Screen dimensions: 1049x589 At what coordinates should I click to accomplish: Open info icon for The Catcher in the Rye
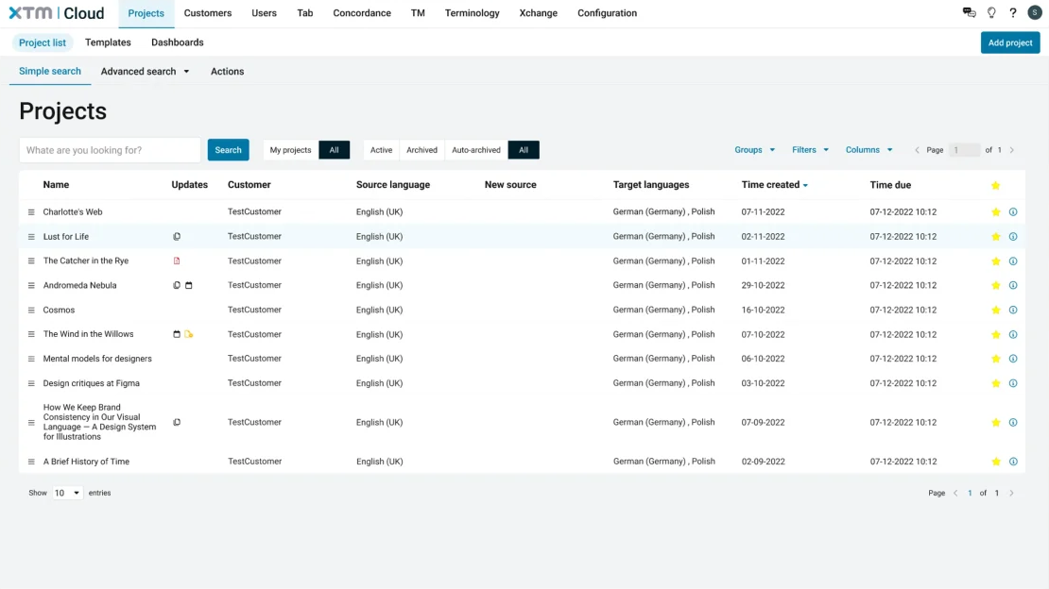tap(1013, 261)
